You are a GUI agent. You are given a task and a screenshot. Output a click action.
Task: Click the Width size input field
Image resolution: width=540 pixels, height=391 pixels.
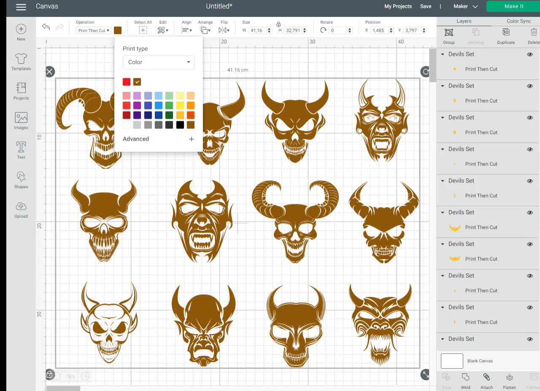coord(257,30)
